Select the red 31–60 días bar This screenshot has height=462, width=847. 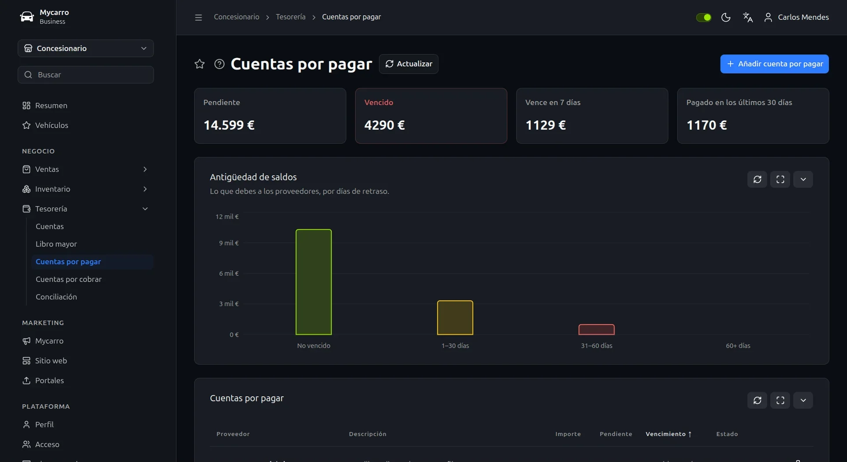[597, 329]
